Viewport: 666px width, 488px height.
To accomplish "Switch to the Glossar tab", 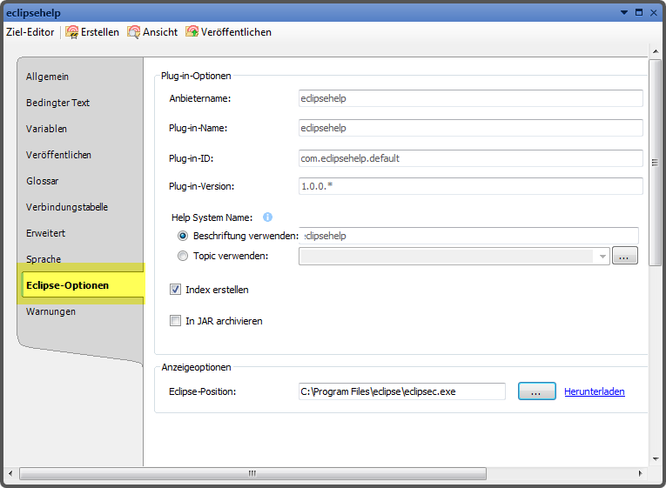I will pyautogui.click(x=43, y=181).
